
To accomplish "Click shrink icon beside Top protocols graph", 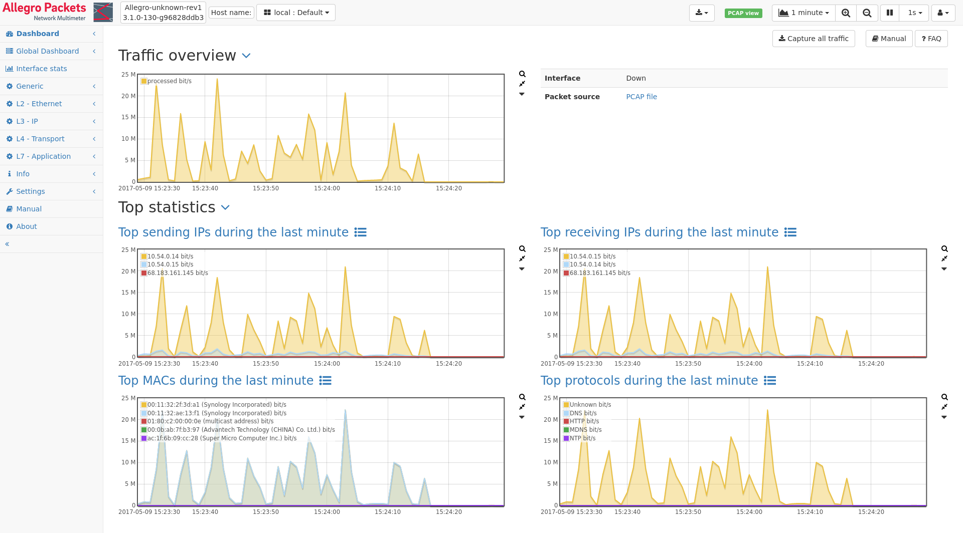I will (x=944, y=407).
